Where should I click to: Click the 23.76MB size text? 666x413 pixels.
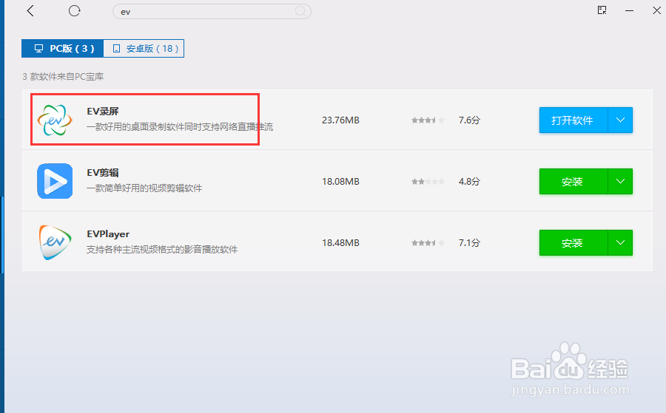point(340,120)
